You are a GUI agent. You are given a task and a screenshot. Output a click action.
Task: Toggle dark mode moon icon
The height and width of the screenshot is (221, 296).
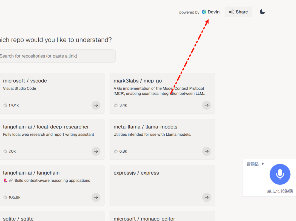262,12
